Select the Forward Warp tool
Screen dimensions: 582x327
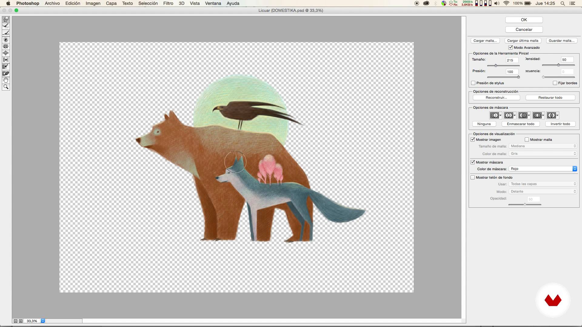[x=6, y=20]
